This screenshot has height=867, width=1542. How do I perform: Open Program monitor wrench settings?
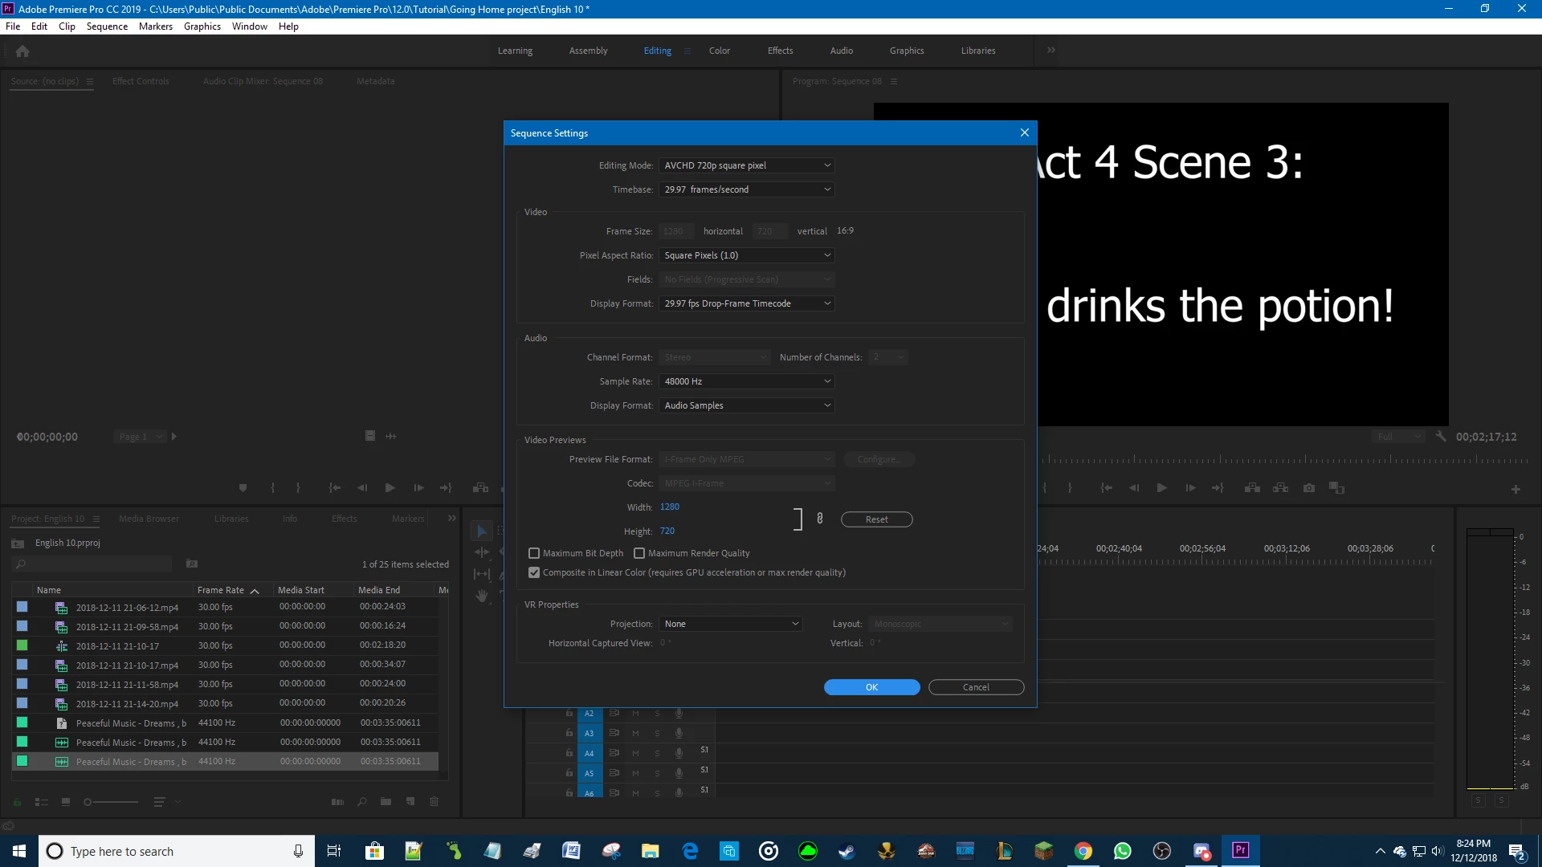tap(1441, 437)
